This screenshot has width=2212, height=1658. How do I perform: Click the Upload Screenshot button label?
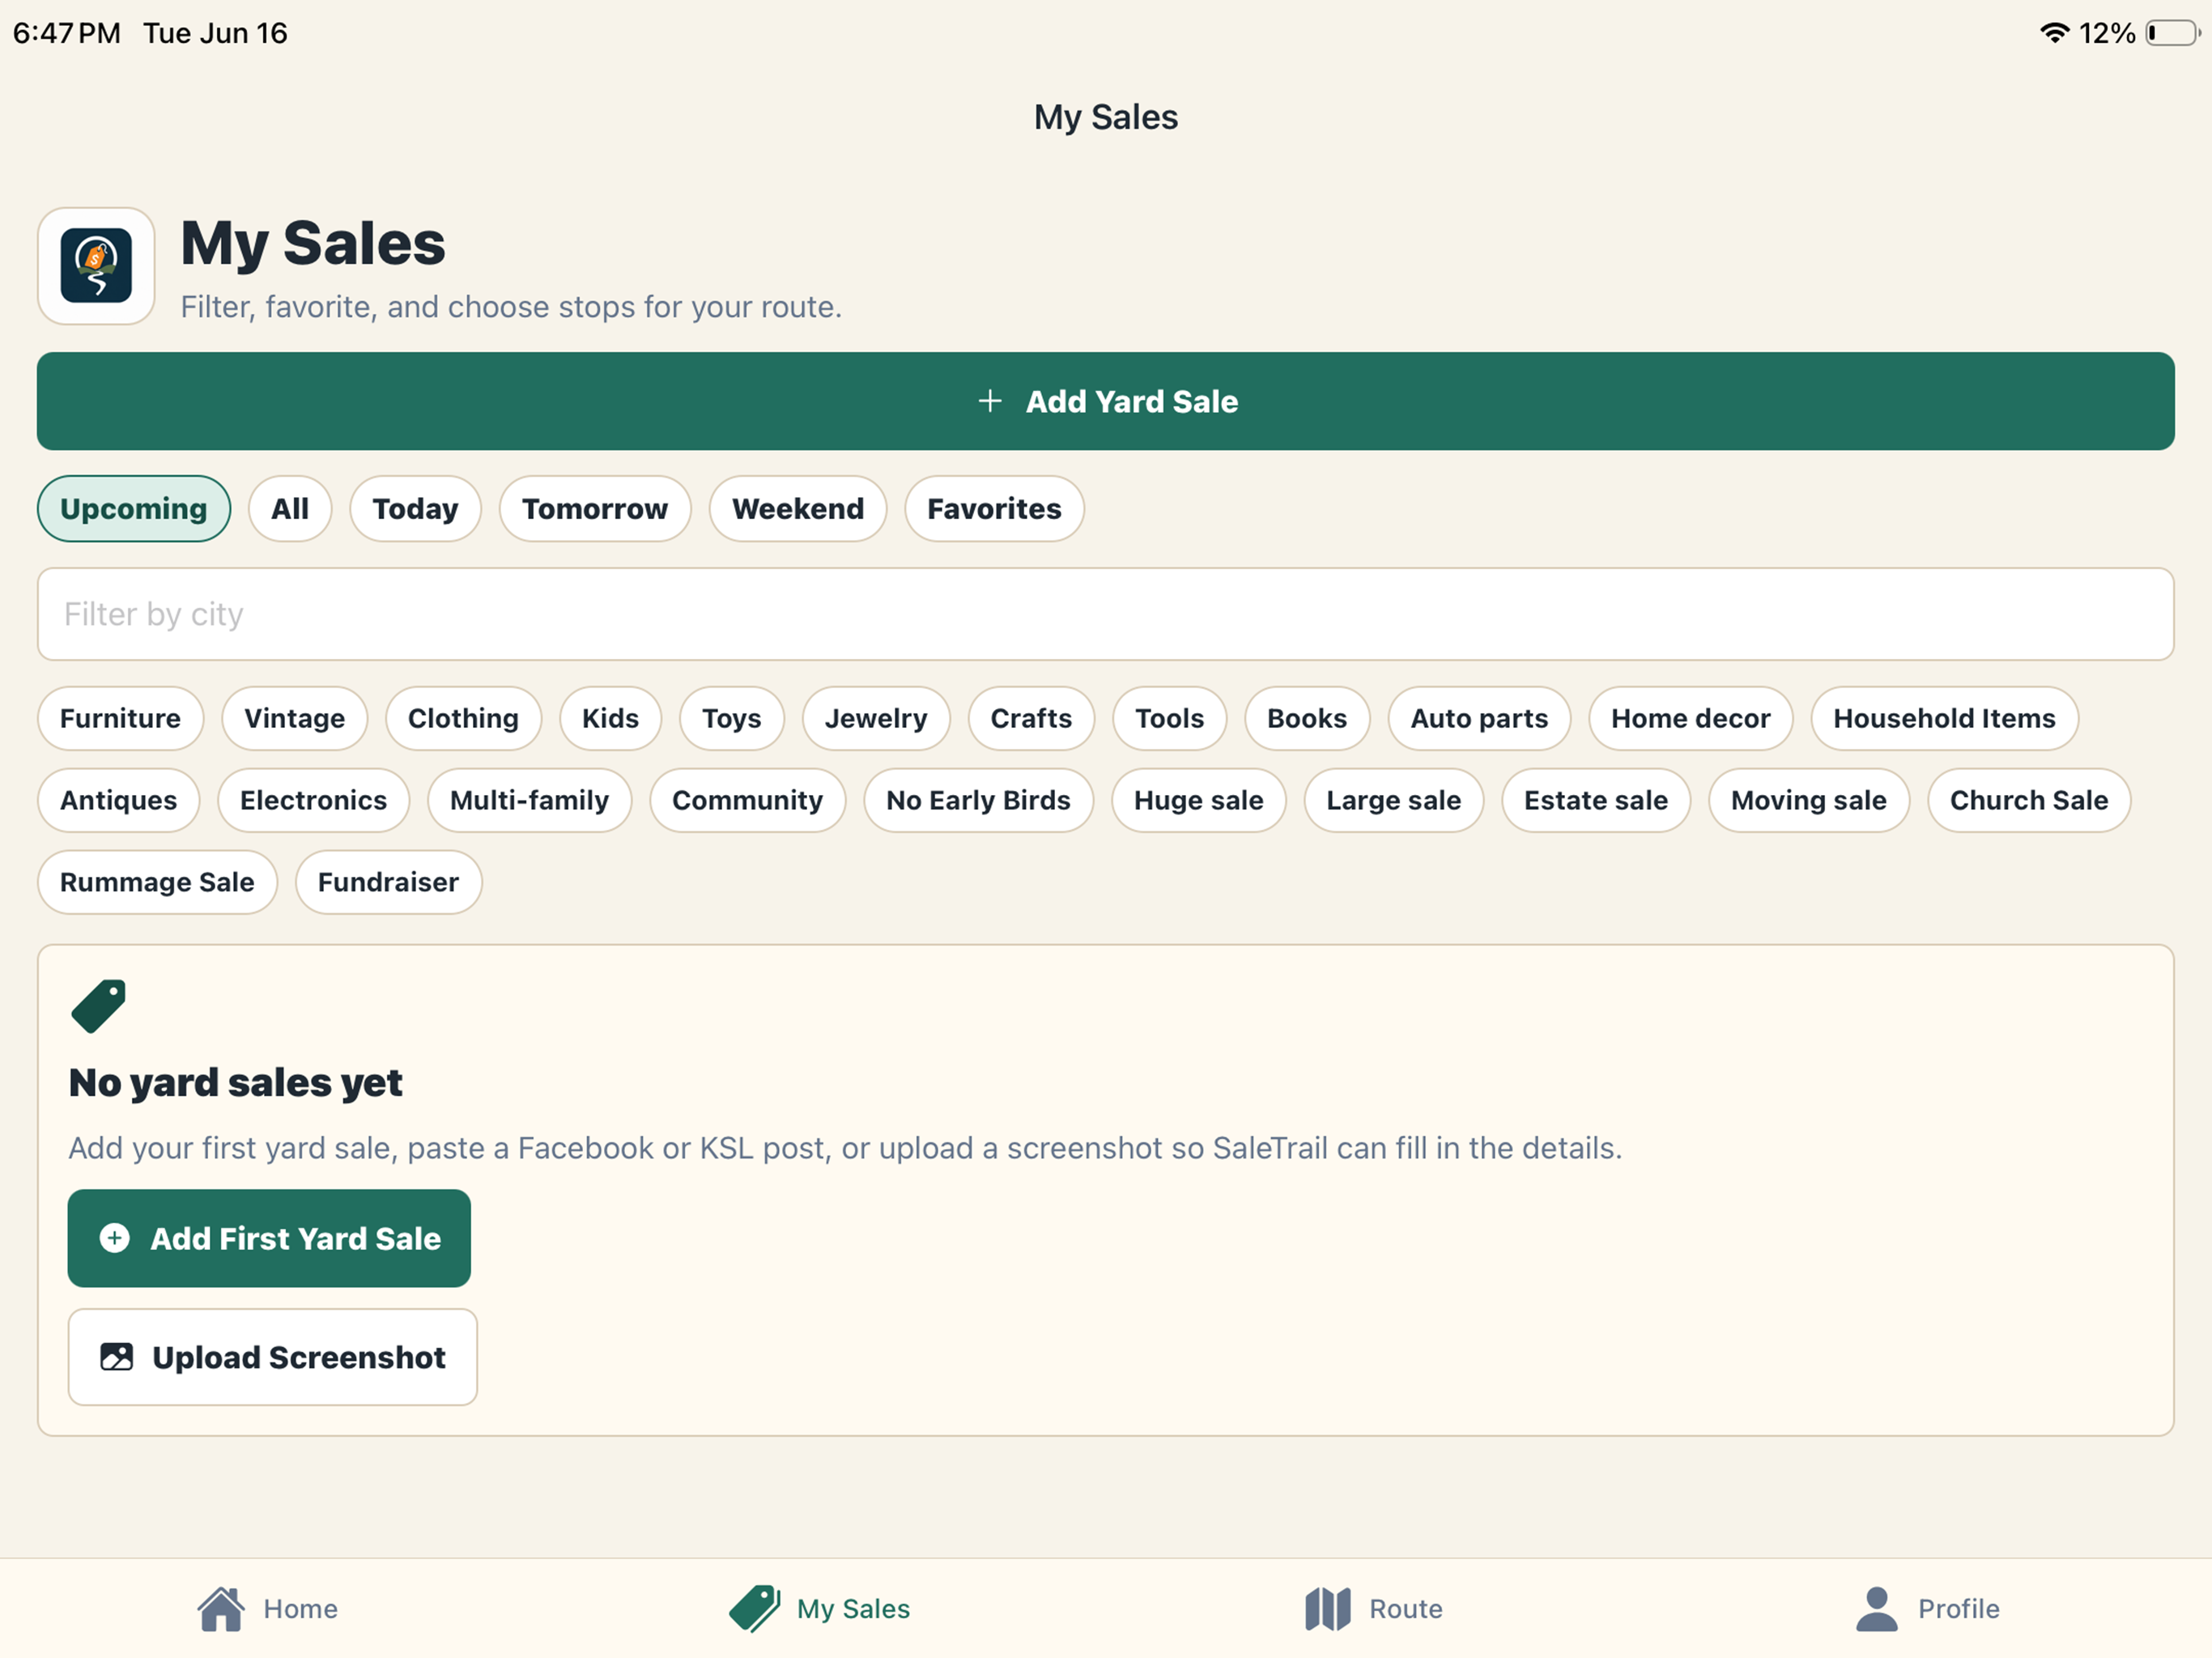coord(298,1357)
